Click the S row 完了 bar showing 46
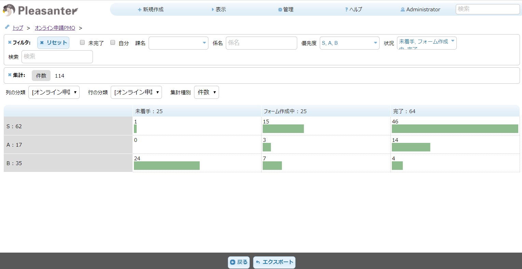This screenshot has width=522, height=269. 455,129
